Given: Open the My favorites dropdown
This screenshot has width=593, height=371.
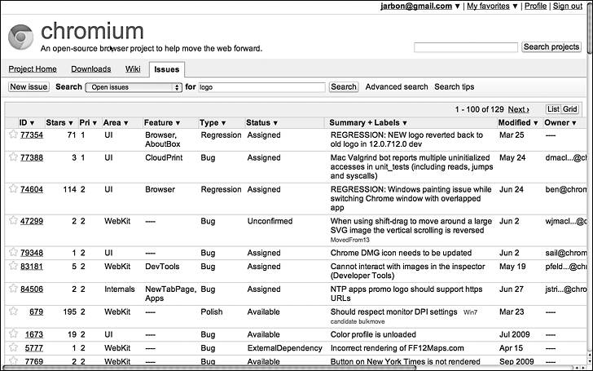Looking at the screenshot, I should pyautogui.click(x=492, y=6).
